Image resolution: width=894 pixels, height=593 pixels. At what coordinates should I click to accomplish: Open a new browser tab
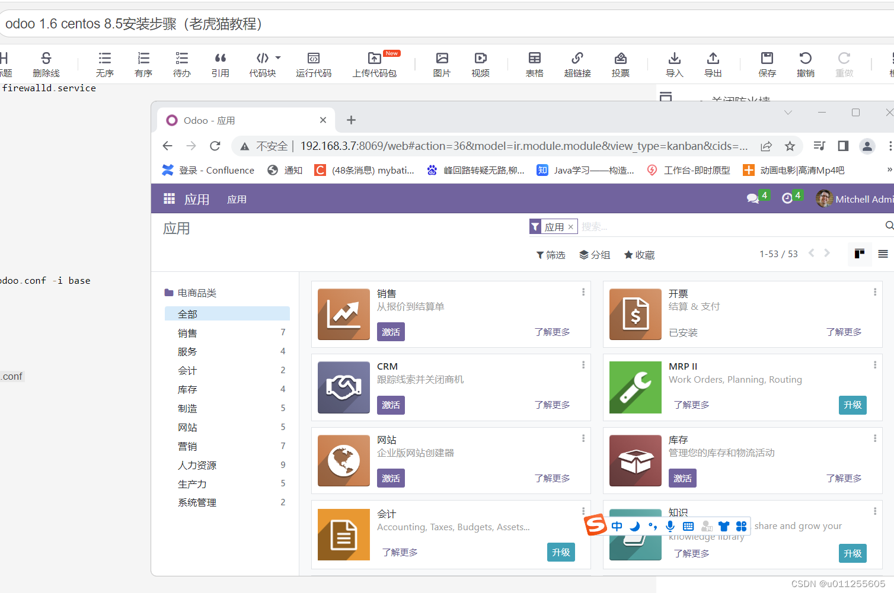click(x=351, y=120)
